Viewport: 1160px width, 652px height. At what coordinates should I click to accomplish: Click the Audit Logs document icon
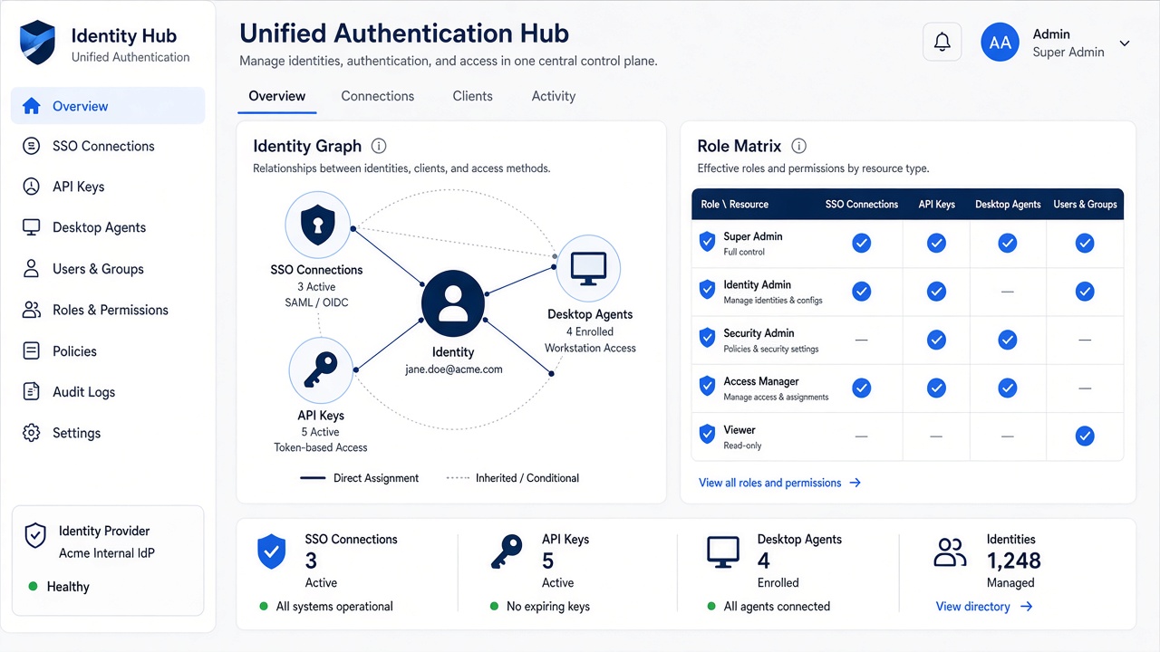click(32, 392)
